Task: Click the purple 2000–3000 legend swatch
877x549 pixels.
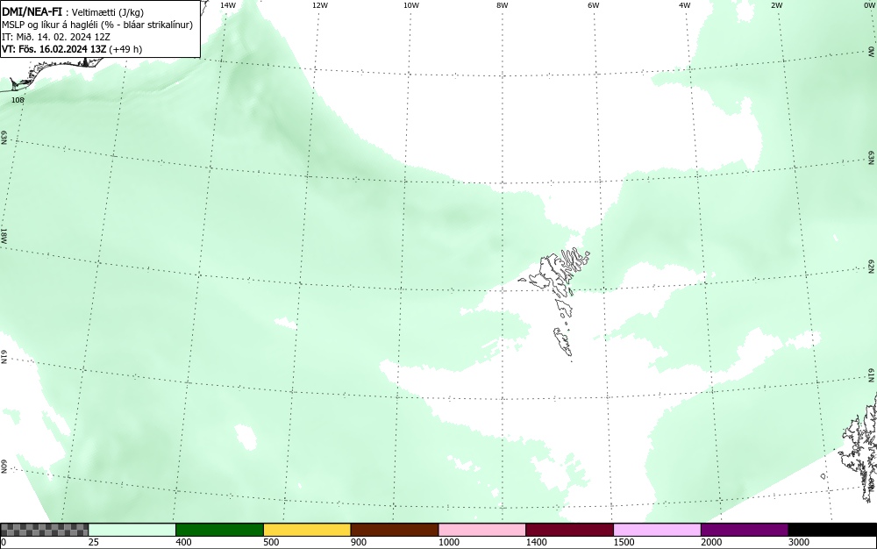Action: click(745, 530)
